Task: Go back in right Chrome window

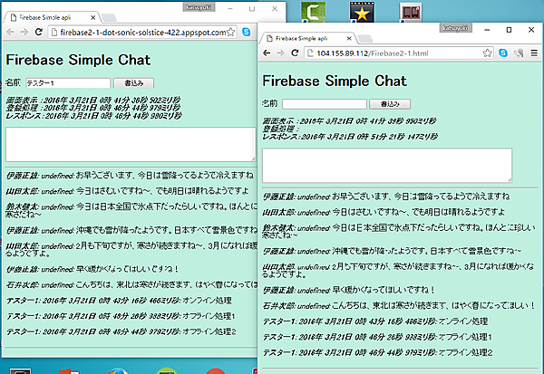Action: pos(267,53)
